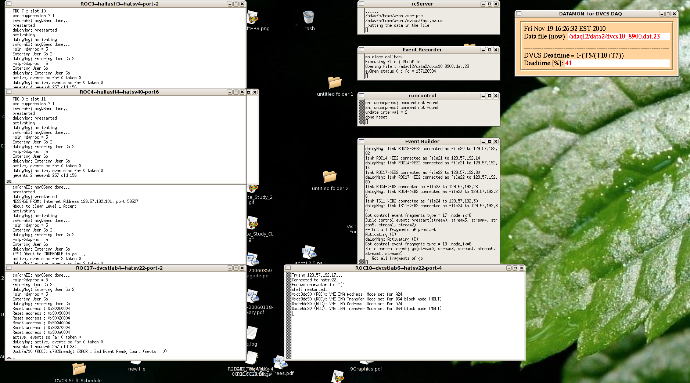
Task: Close the ROC17 terminal window
Action: coord(242,268)
